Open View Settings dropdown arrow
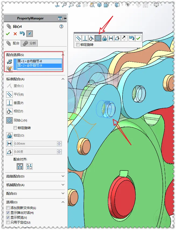The height and width of the screenshot is (230, 176). 161,5
